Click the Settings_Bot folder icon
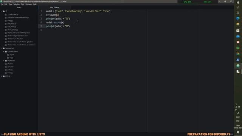Viewport: 242px width, 136px height. pyautogui.click(x=4, y=48)
